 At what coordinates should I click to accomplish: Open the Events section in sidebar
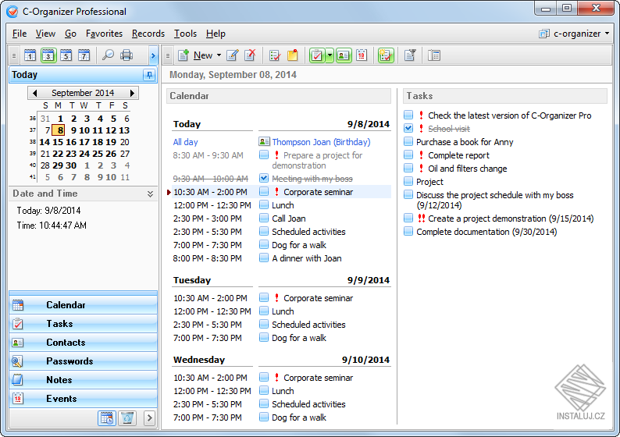pos(83,399)
